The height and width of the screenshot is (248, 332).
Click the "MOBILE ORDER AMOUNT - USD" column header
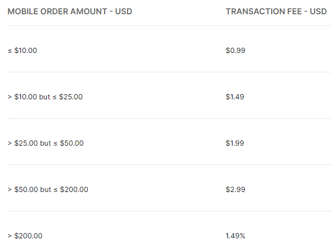click(x=70, y=11)
